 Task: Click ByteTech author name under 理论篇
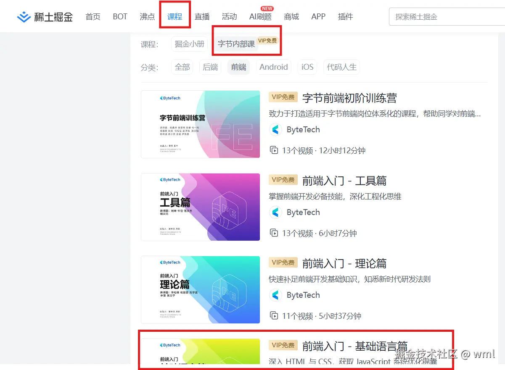click(303, 295)
